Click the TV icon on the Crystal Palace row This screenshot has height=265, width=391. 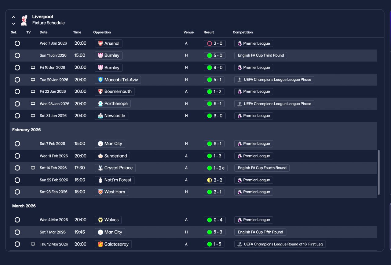point(33,168)
